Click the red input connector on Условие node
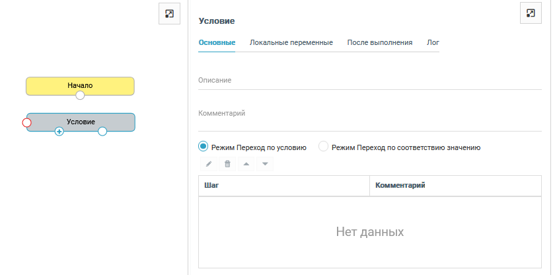Image resolution: width=557 pixels, height=275 pixels. pyautogui.click(x=27, y=122)
